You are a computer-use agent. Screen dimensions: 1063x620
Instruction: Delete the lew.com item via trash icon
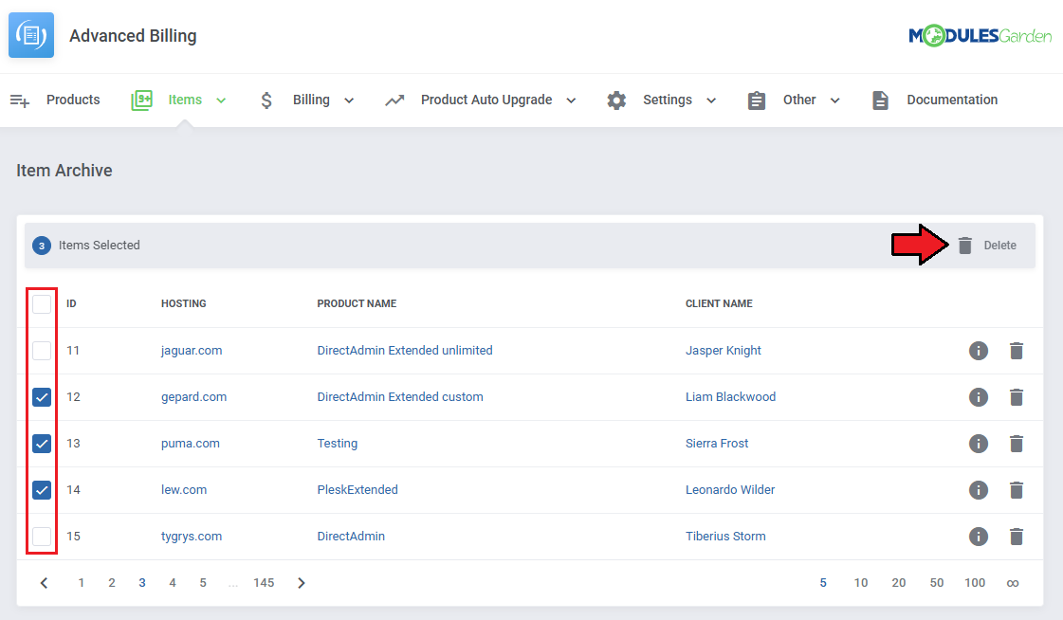click(x=1017, y=490)
